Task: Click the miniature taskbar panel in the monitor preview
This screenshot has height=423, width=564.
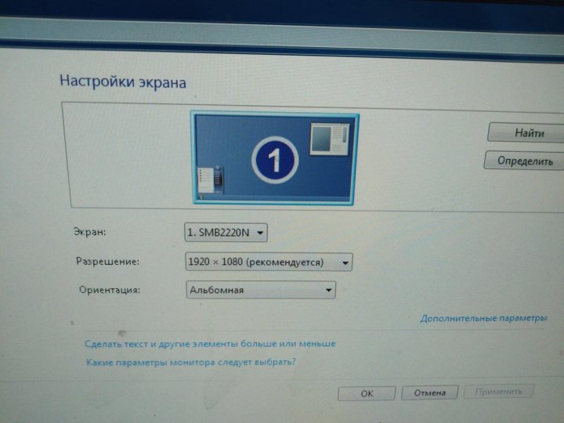Action: pos(211,181)
